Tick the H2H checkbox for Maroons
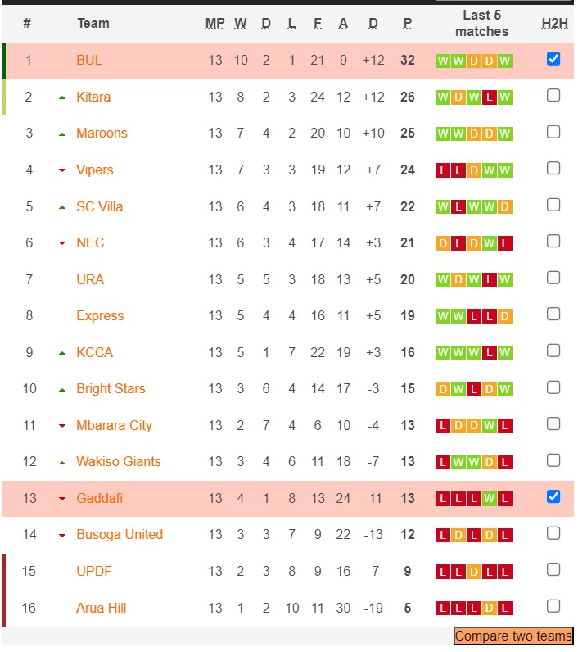This screenshot has width=578, height=652. tap(553, 132)
